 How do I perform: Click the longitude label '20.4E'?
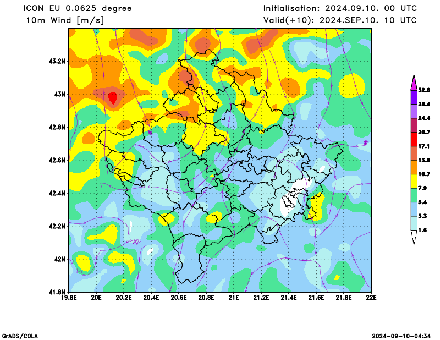click(x=151, y=297)
